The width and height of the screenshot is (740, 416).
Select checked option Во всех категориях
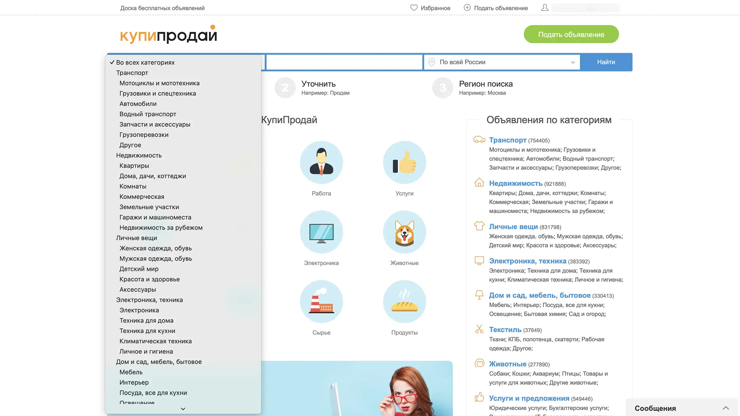coord(145,62)
